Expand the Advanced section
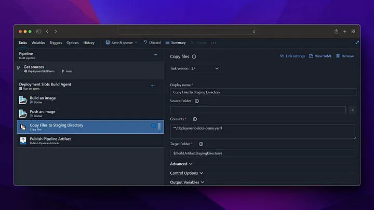Screen dimensions: 374x210 tap(181, 164)
